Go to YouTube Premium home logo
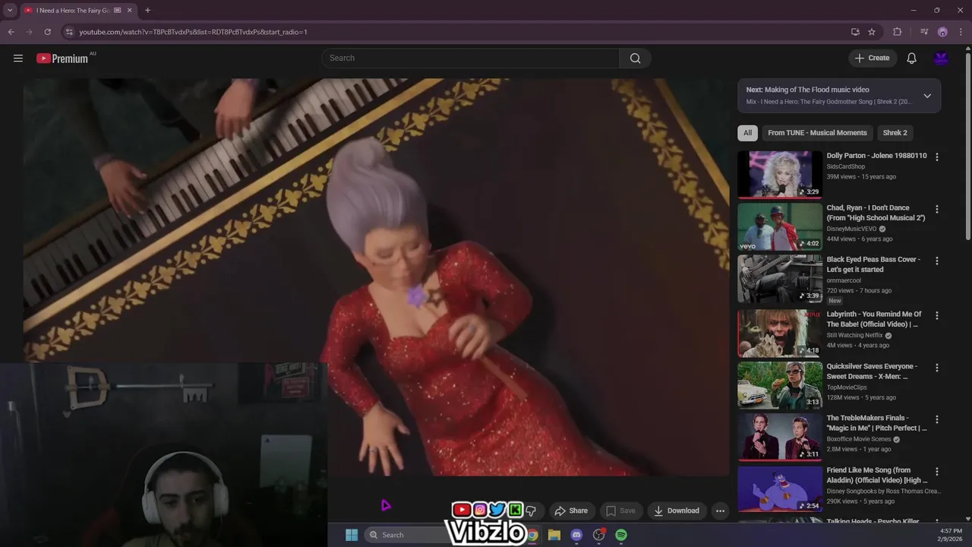Image resolution: width=972 pixels, height=547 pixels. (62, 58)
